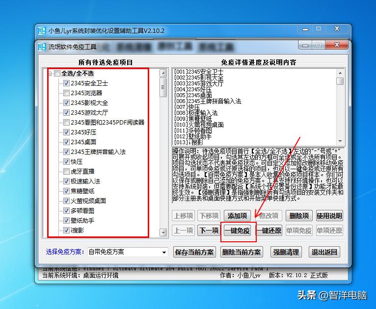Select [006]2345王牌拼音输入法 list entry
The image size is (376, 309).
coord(208,101)
